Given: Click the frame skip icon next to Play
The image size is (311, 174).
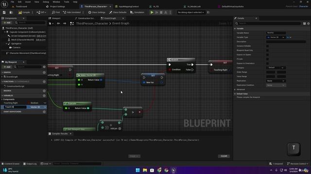Looking at the screenshot, I should [156, 13].
